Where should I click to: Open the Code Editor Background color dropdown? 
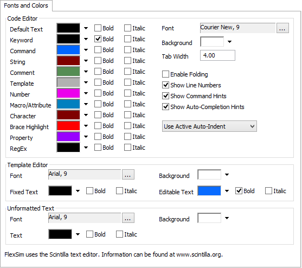pos(229,42)
